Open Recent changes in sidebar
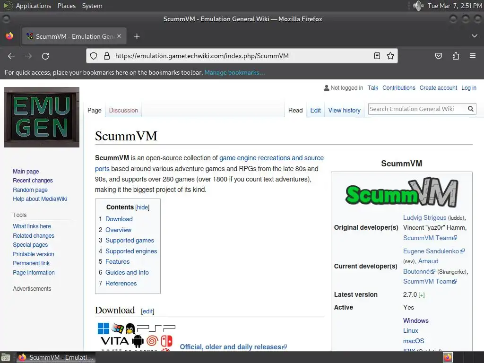Viewport: 484px width, 363px height. 33,180
